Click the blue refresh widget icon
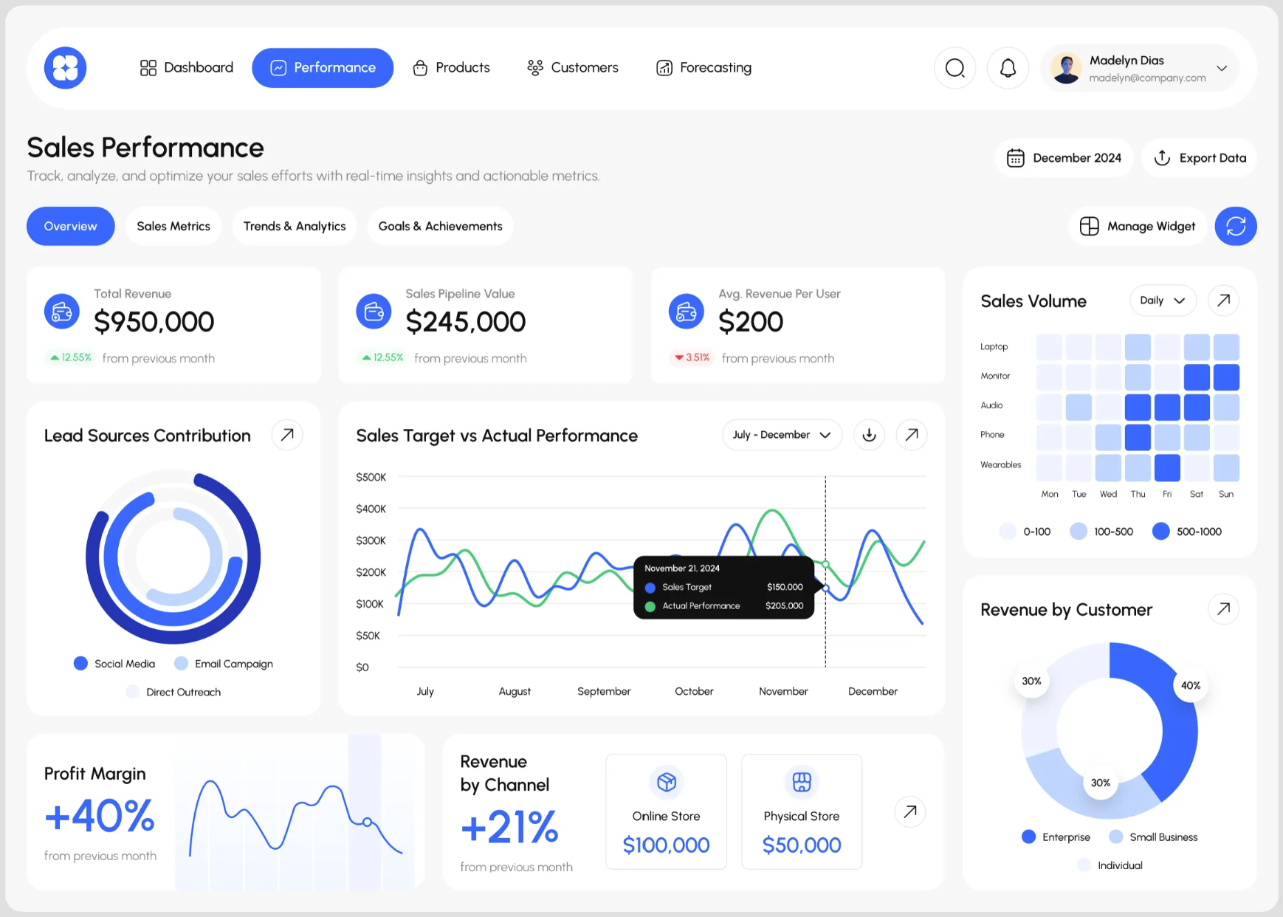The width and height of the screenshot is (1283, 917). click(1235, 226)
